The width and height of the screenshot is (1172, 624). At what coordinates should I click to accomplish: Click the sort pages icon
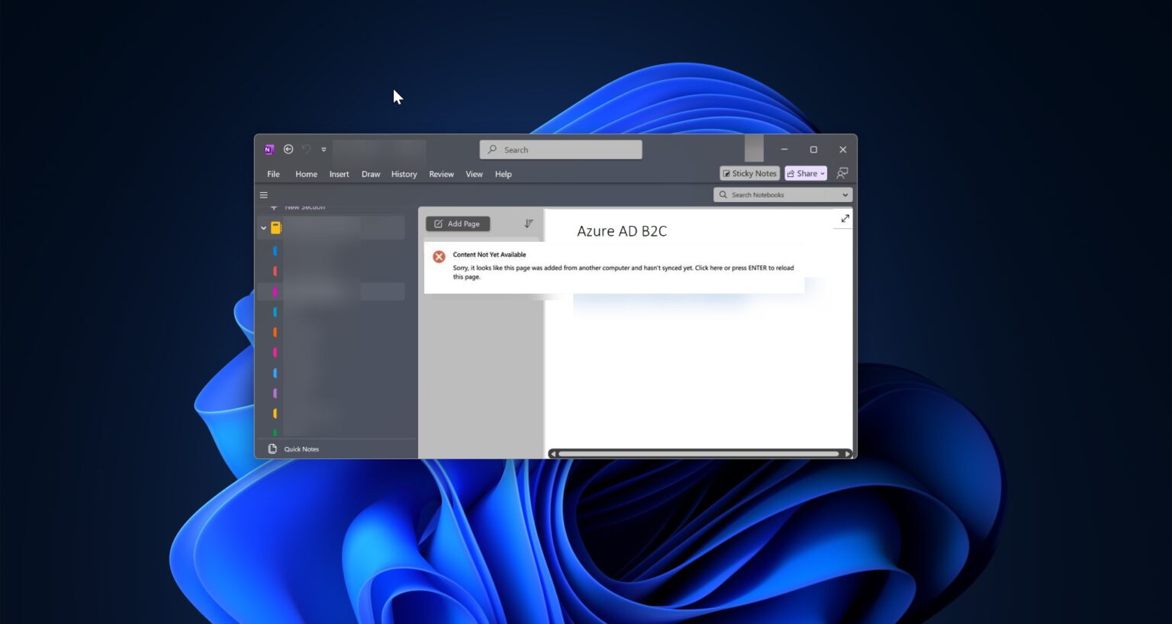click(x=529, y=224)
